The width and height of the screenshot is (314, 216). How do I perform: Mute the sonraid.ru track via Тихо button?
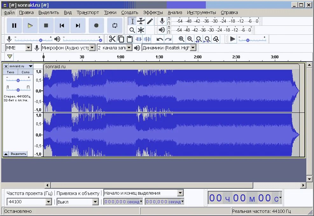pos(10,72)
